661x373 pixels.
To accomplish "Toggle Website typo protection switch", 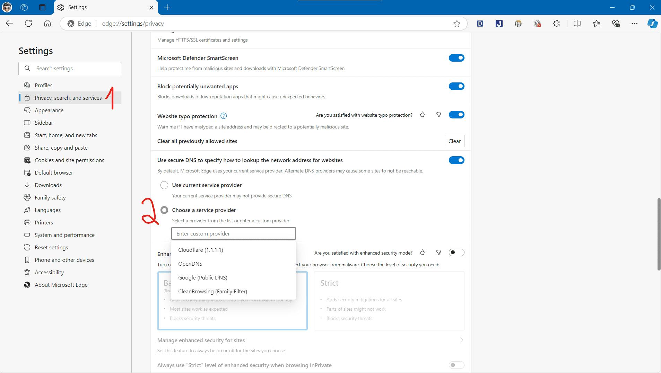I will pos(456,115).
